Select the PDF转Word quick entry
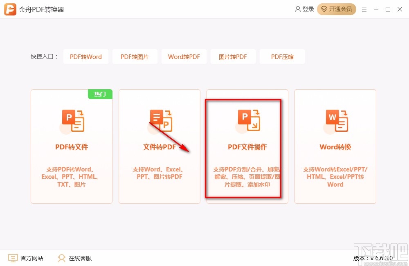This screenshot has width=409, height=266. (x=86, y=56)
